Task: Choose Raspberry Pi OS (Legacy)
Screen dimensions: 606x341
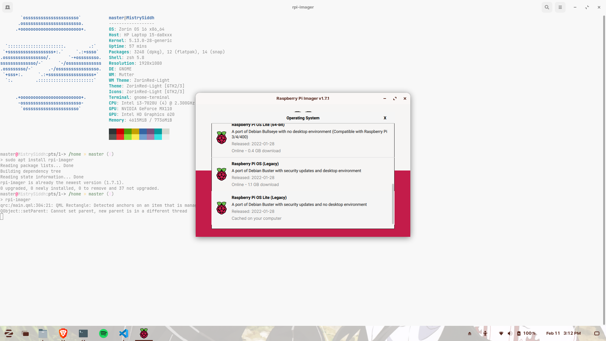Action: [303, 174]
